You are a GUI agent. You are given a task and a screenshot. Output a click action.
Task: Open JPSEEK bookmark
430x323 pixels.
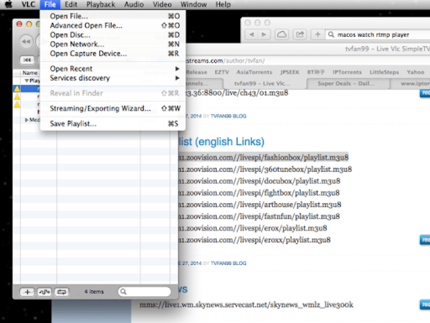[x=290, y=72]
